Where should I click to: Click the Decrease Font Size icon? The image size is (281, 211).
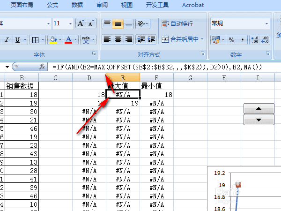91,23
